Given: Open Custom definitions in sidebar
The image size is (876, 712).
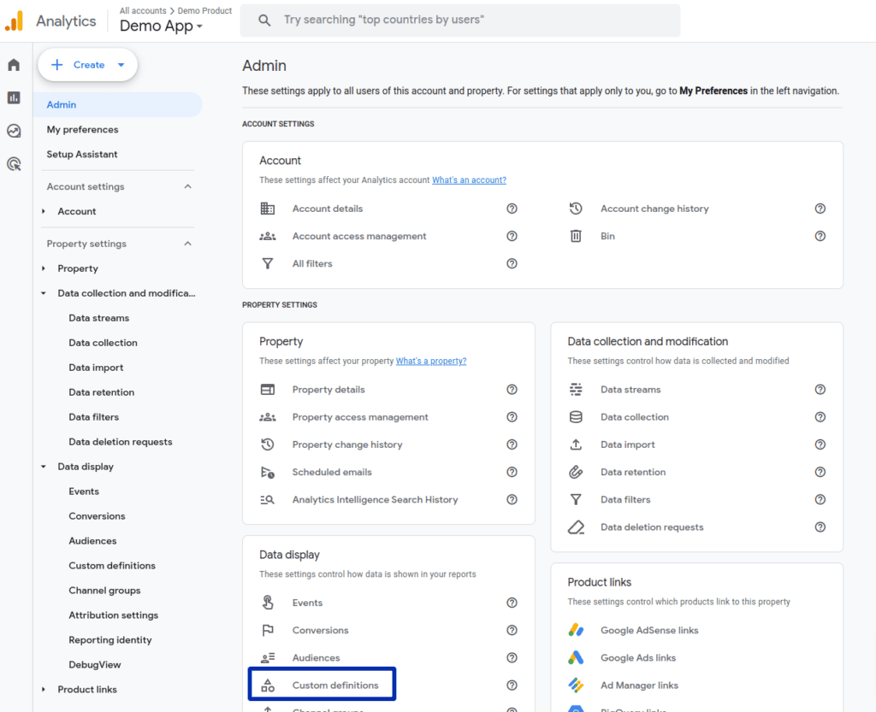Looking at the screenshot, I should pos(112,566).
